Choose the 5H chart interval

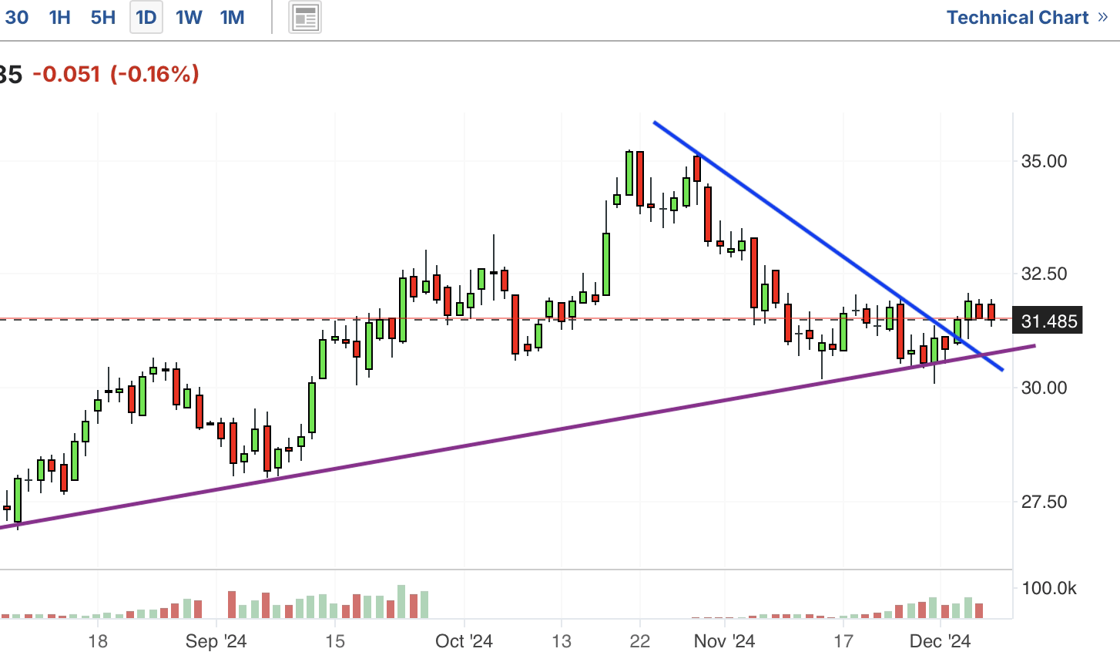tap(102, 17)
